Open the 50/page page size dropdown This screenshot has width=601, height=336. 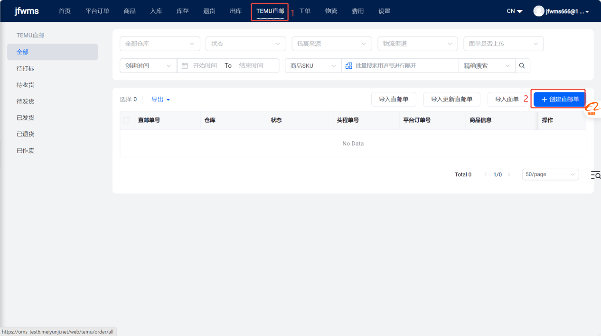coord(550,174)
